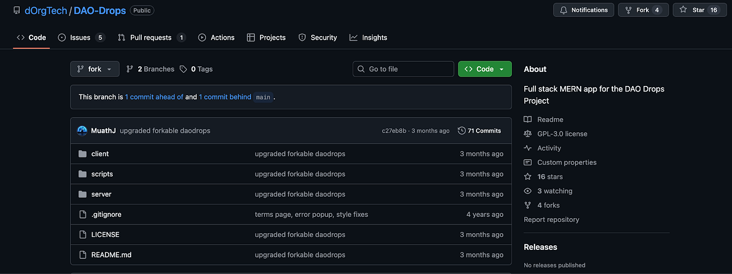
Task: Open the commit message in the client row
Action: pyautogui.click(x=300, y=154)
